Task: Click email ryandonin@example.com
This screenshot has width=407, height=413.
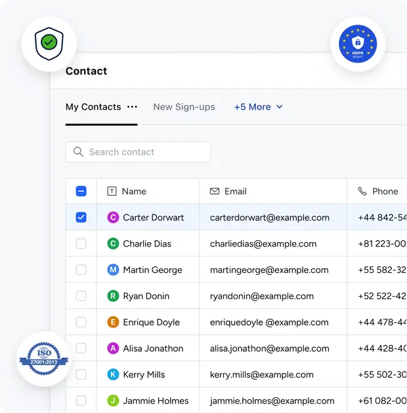Action: click(x=262, y=297)
